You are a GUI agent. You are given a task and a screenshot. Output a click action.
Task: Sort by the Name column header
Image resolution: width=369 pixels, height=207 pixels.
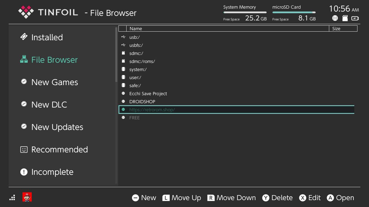coord(228,28)
